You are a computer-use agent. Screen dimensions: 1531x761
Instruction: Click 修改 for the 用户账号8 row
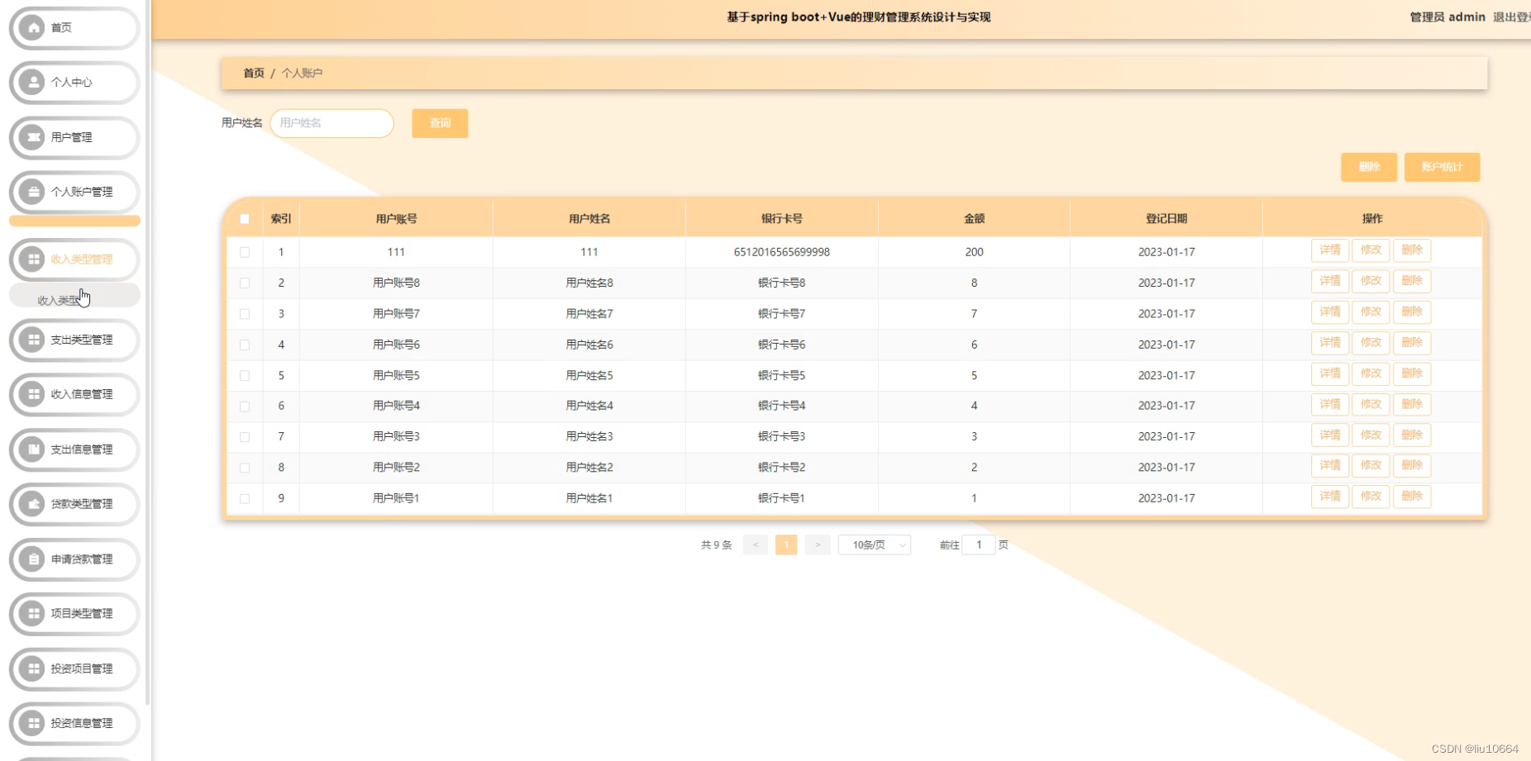point(1371,281)
